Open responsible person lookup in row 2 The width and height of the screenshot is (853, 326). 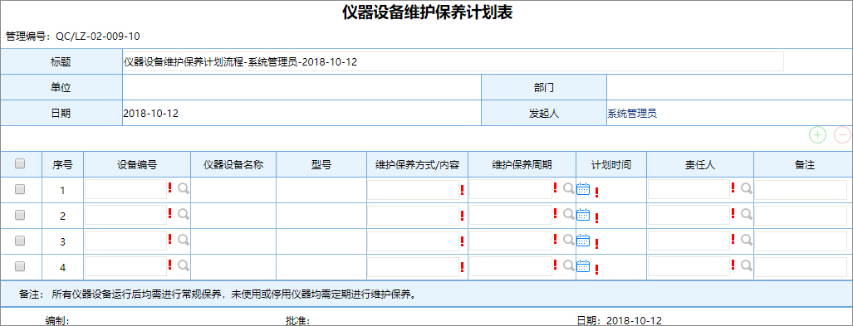[747, 214]
